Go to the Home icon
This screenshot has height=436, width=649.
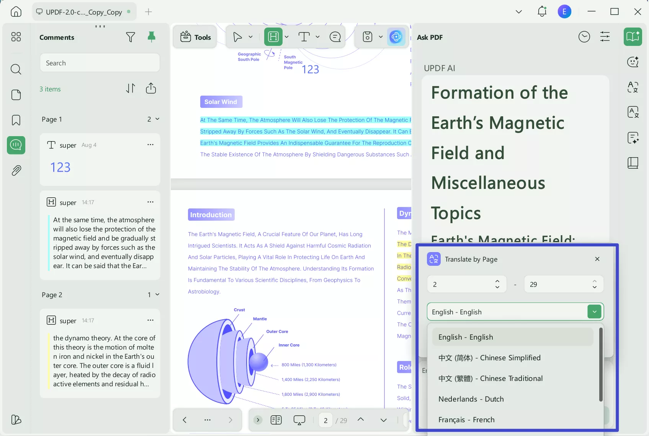click(16, 11)
